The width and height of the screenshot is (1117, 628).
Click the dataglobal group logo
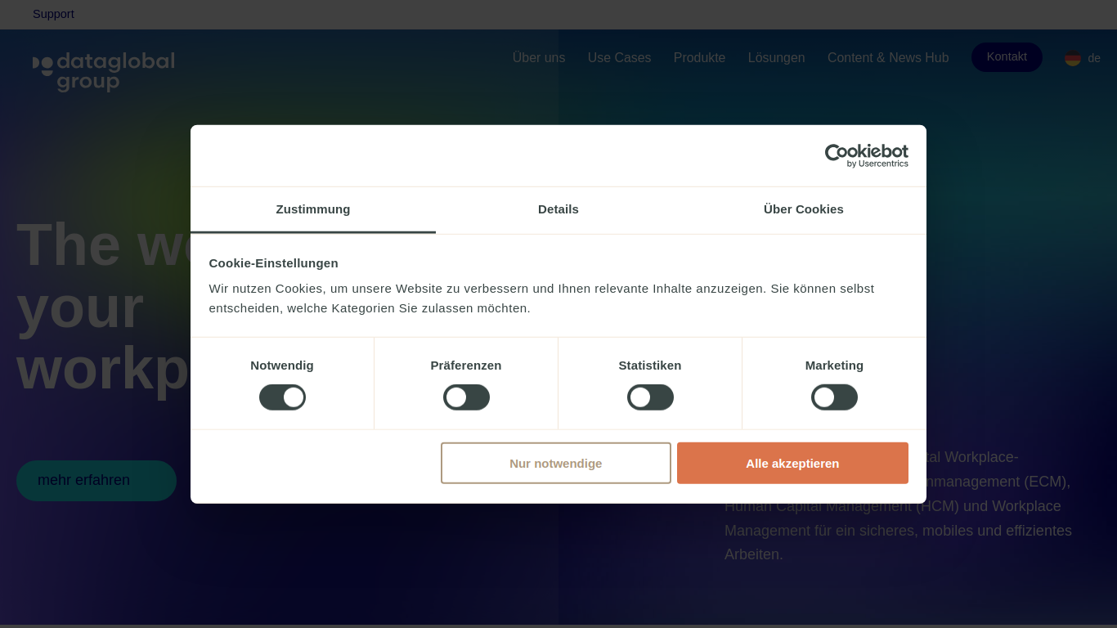click(x=104, y=72)
